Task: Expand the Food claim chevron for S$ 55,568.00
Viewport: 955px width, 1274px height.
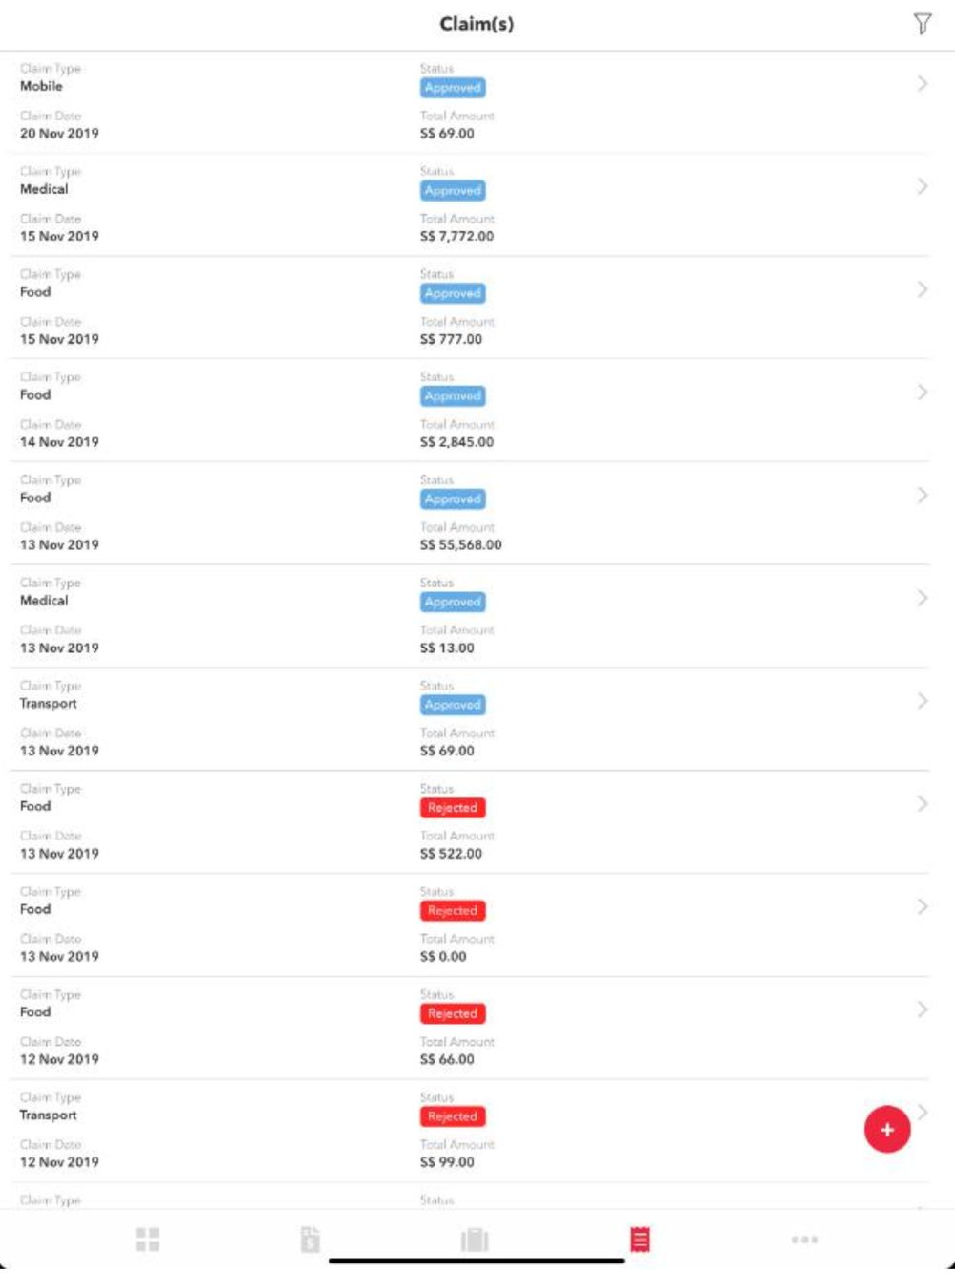Action: (x=923, y=496)
